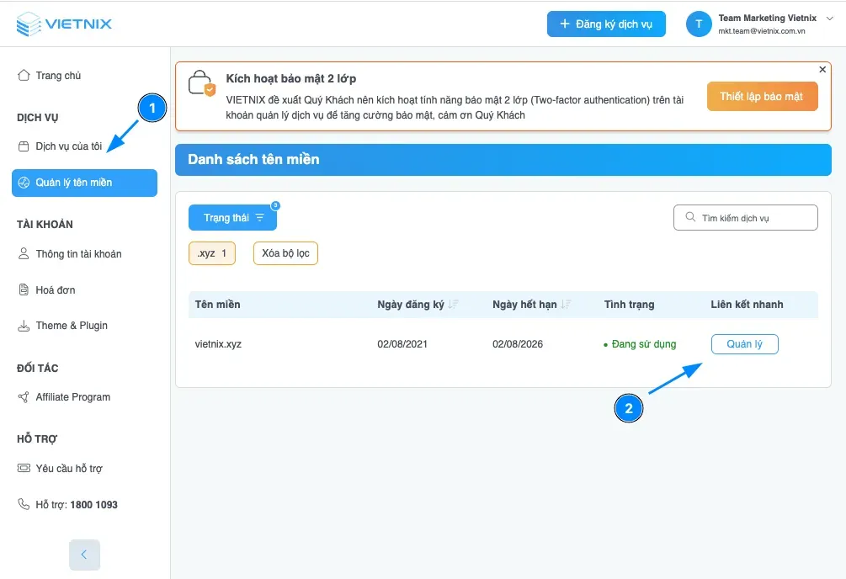Click the Affiliate Program share icon

click(x=24, y=397)
